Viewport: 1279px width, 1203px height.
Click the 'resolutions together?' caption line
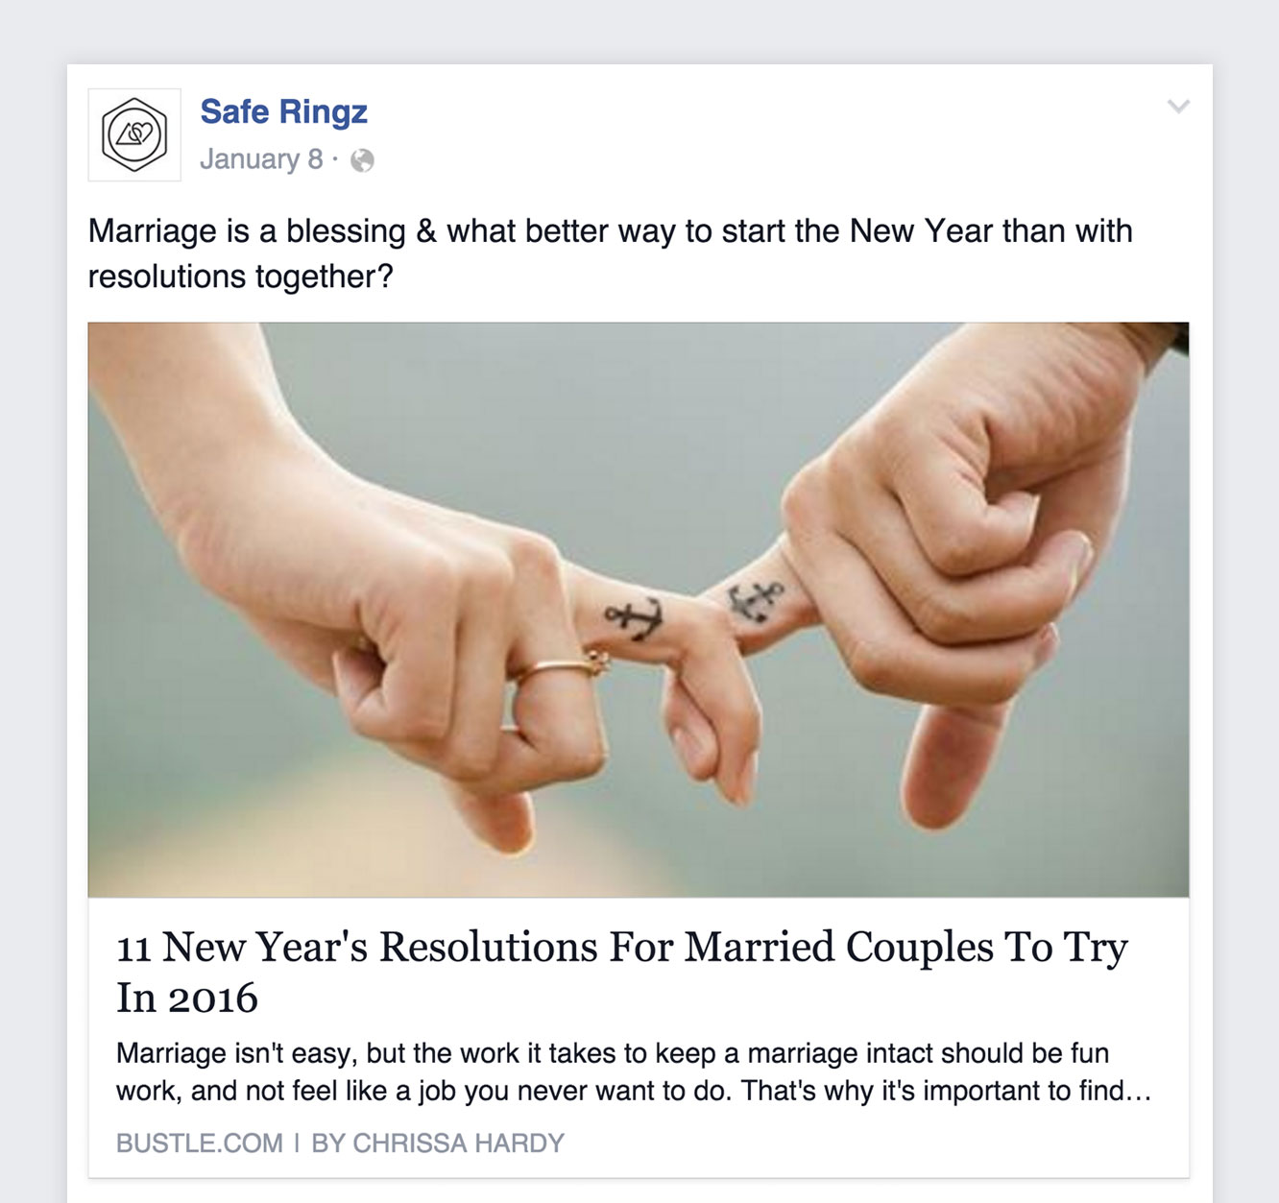click(x=241, y=277)
